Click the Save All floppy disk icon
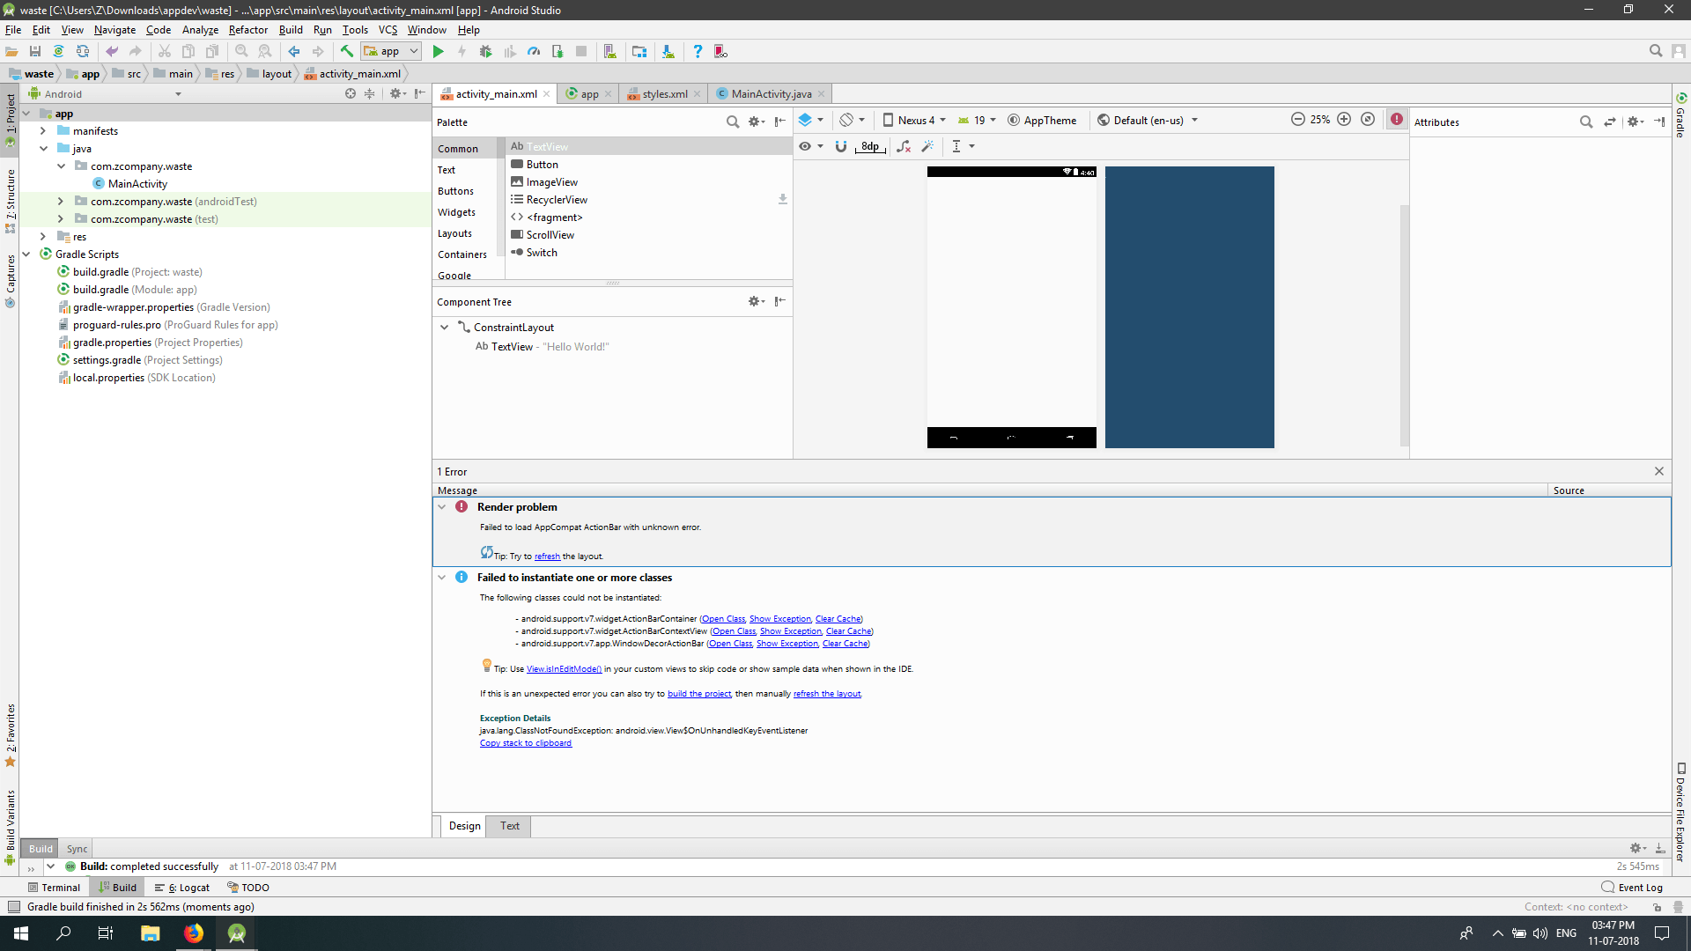 point(35,52)
